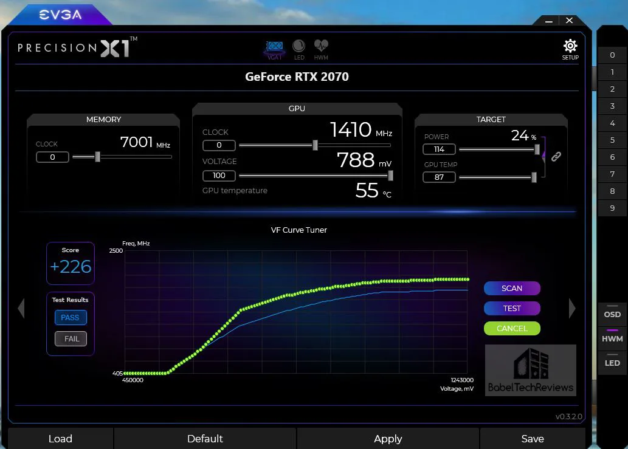This screenshot has height=449, width=628.
Task: Cancel the VF curve scan
Action: pyautogui.click(x=512, y=329)
